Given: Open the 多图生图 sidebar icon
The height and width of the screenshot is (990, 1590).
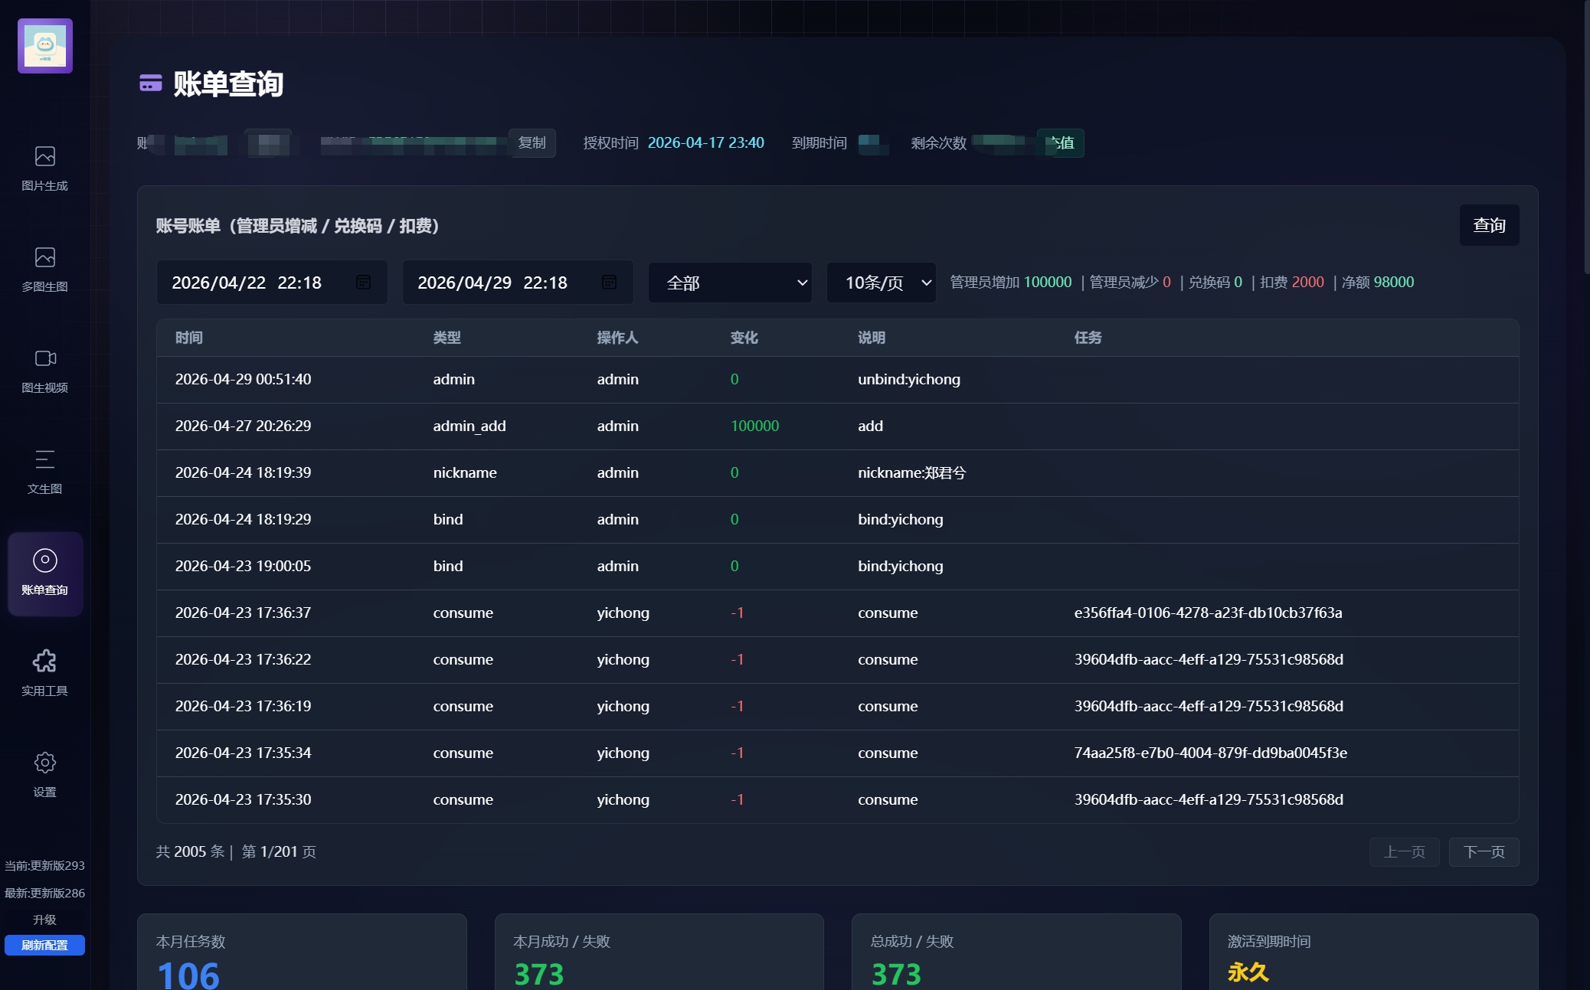Looking at the screenshot, I should coord(45,257).
